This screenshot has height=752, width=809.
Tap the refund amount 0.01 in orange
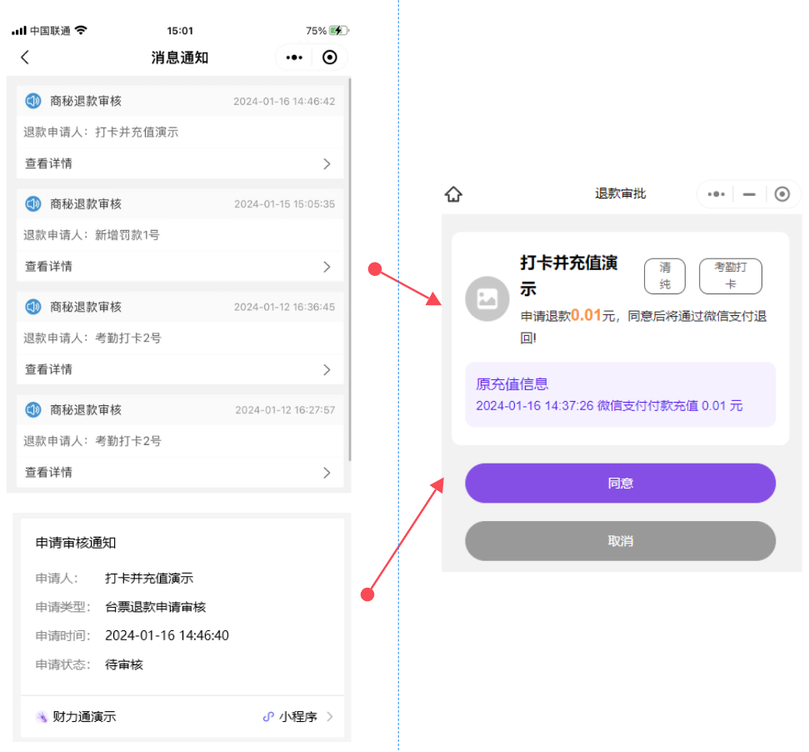tap(586, 315)
